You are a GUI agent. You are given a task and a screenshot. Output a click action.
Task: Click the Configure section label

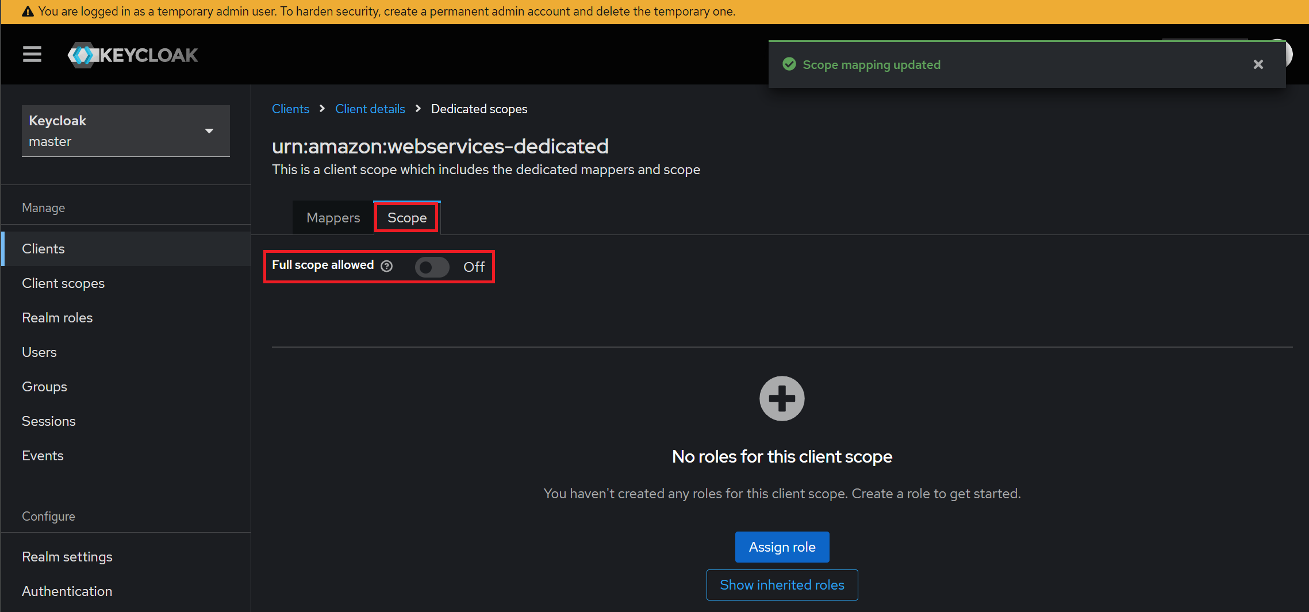[48, 517]
